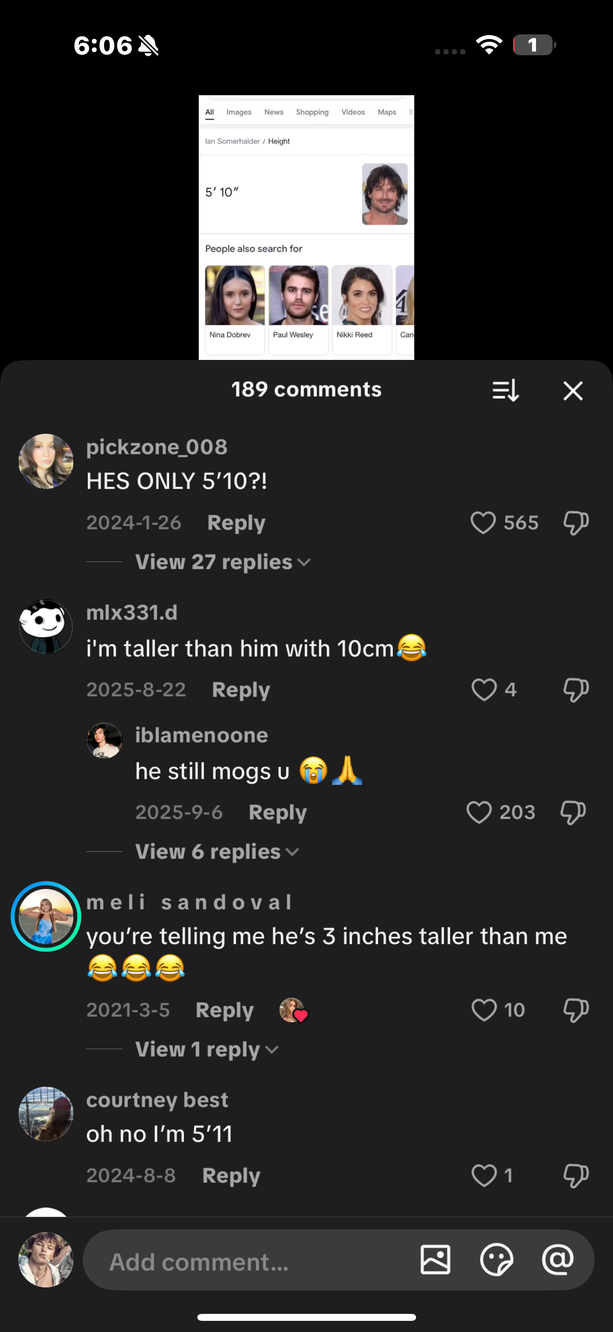Viewport: 613px width, 1332px height.
Task: Like pickzone_008's comment with the heart
Action: pyautogui.click(x=483, y=522)
